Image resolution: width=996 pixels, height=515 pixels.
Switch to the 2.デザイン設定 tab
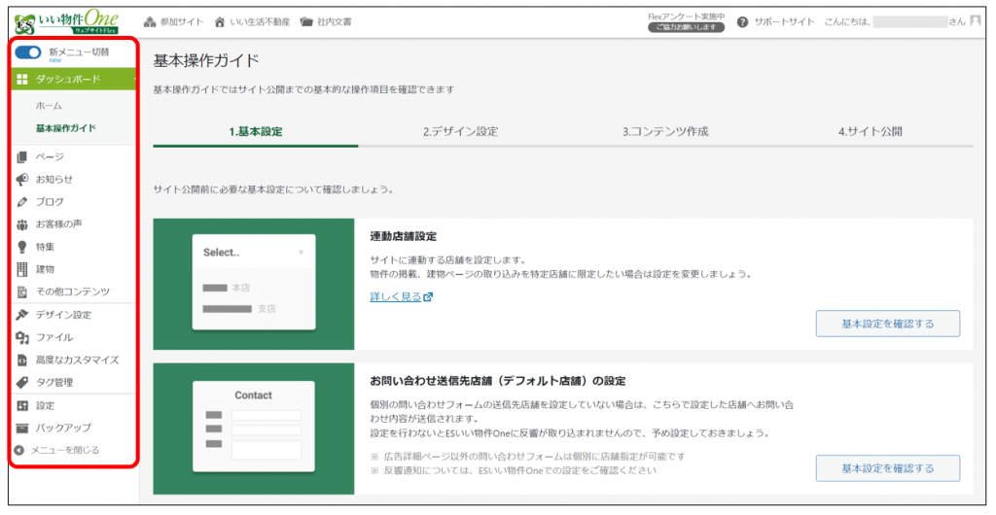pyautogui.click(x=460, y=132)
